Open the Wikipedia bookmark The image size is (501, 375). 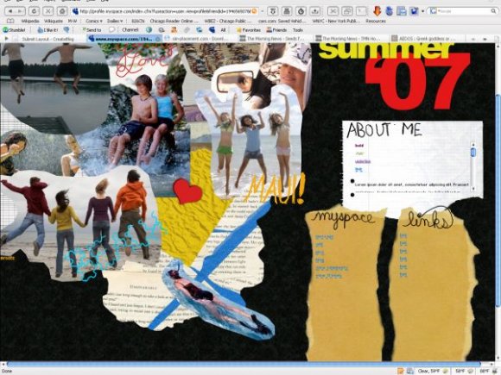pyautogui.click(x=30, y=21)
